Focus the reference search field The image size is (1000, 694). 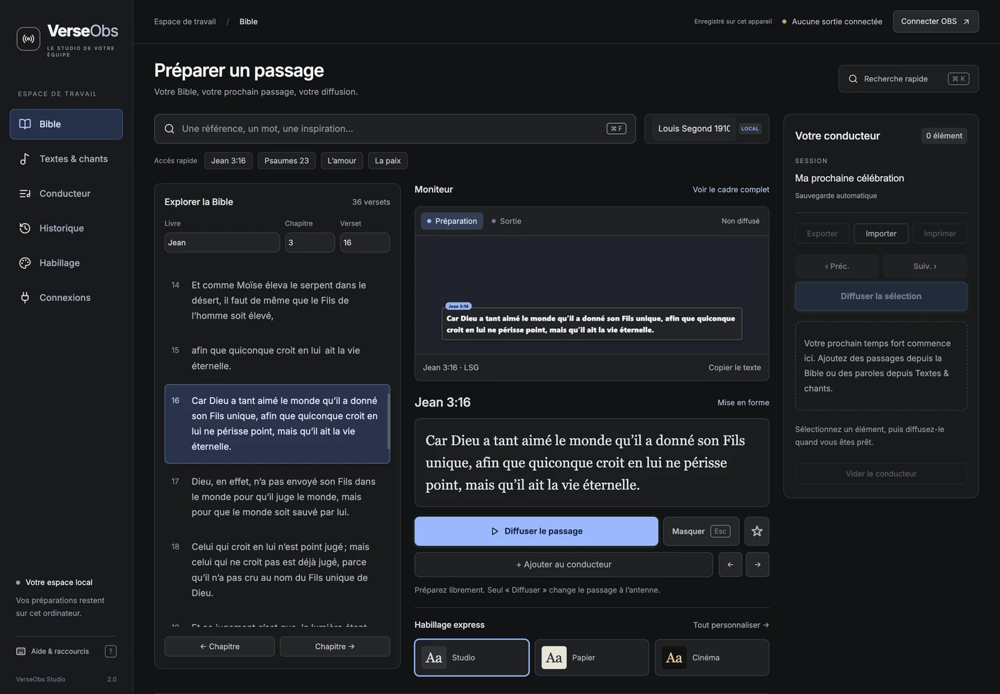pyautogui.click(x=394, y=129)
